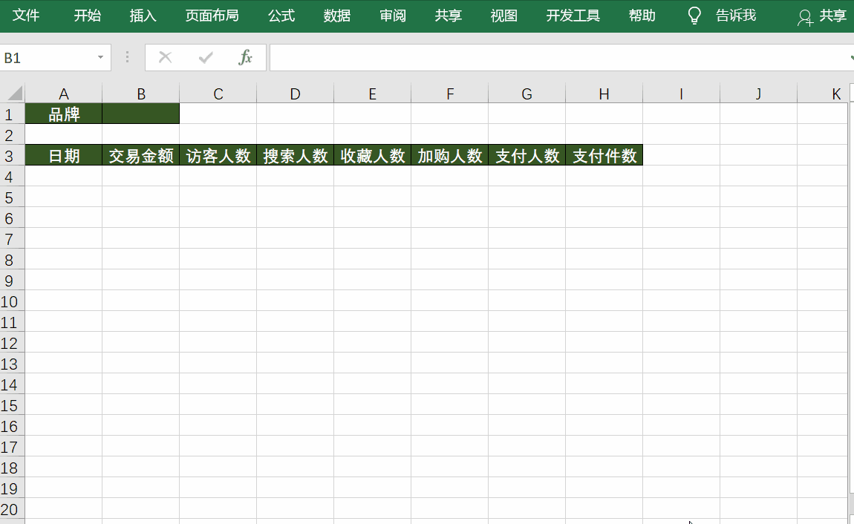Select row 1 header
This screenshot has width=854, height=524.
coord(12,114)
